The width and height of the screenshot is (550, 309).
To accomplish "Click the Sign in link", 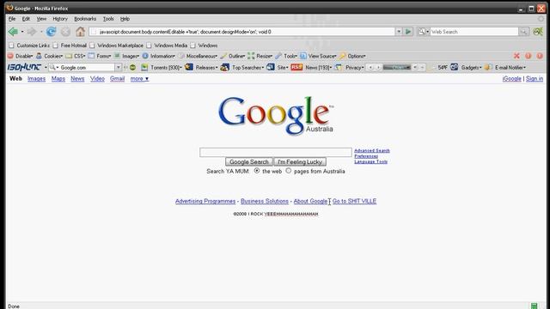I will pos(535,79).
